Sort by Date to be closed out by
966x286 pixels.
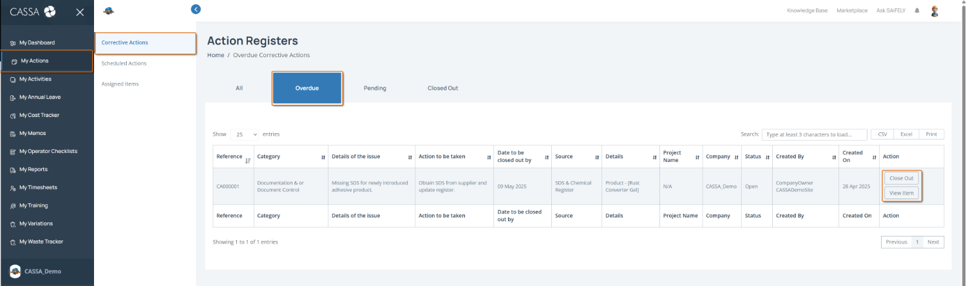(547, 157)
